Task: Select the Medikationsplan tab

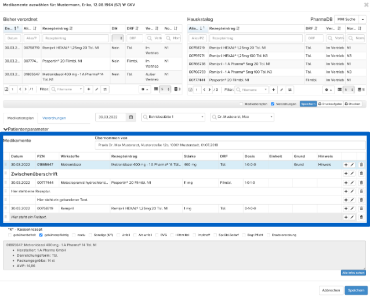Action: tap(20, 118)
